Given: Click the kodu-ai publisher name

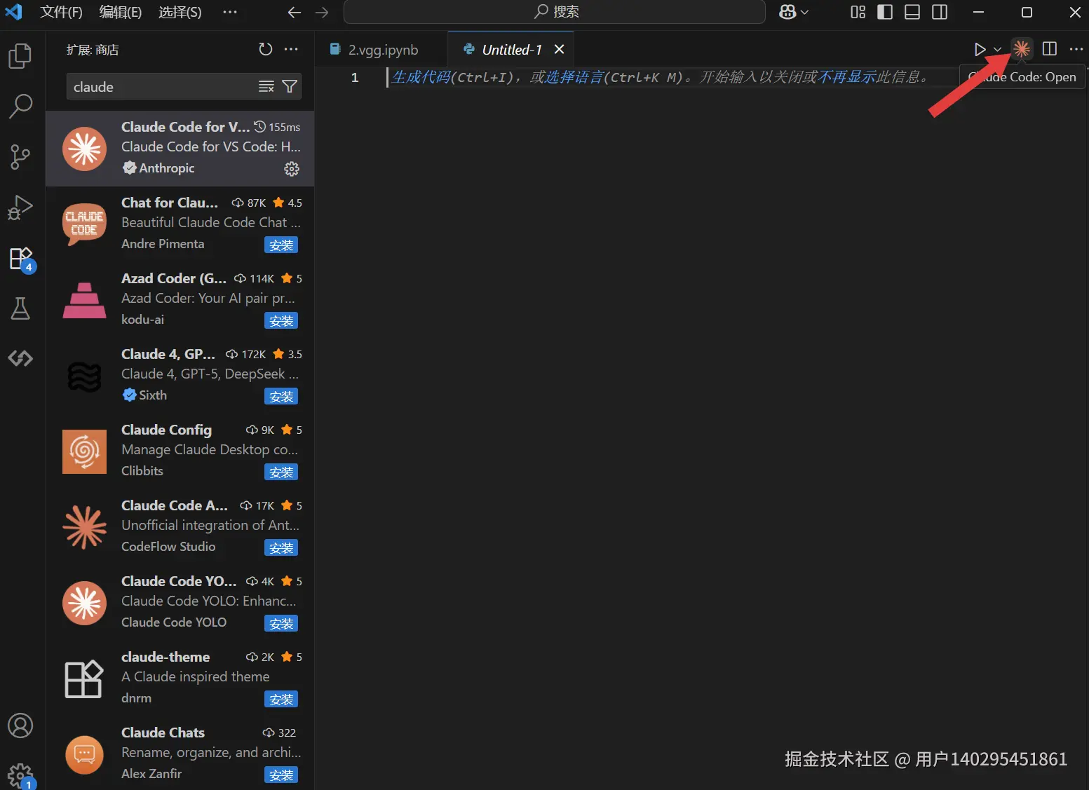Looking at the screenshot, I should coord(142,320).
